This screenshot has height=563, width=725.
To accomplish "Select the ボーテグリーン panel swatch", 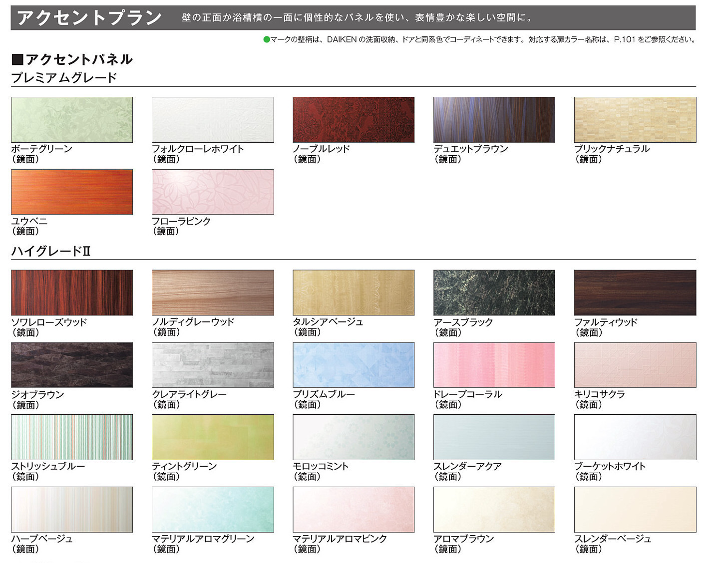I will (x=72, y=120).
